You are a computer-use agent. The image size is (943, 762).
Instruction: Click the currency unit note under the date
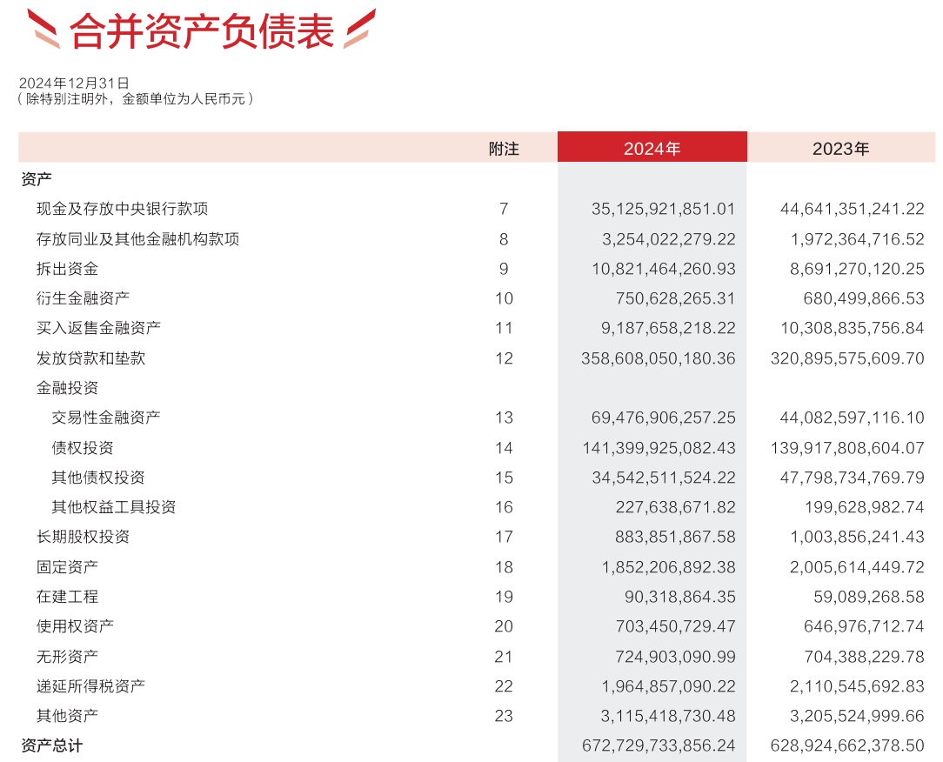[135, 99]
